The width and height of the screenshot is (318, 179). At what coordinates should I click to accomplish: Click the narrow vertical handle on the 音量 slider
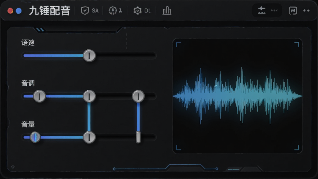coord(138,137)
